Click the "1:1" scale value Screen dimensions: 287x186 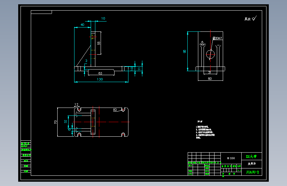pyautogui.click(x=239, y=170)
